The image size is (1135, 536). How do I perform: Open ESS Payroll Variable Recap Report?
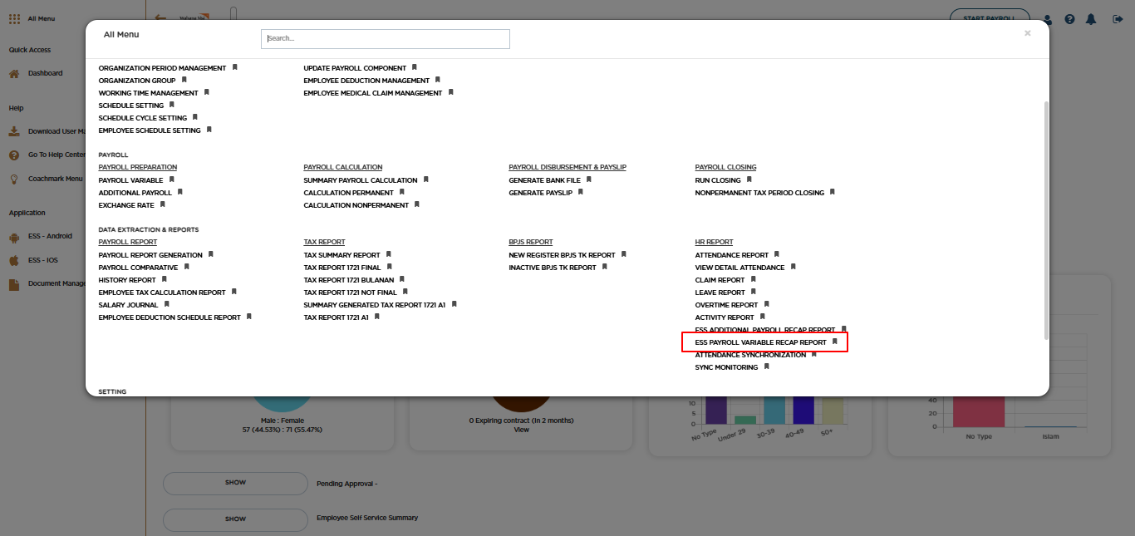coord(761,342)
